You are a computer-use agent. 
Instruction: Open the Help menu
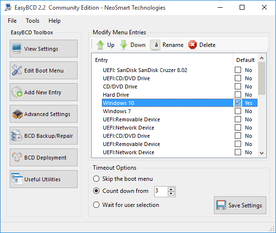(54, 21)
